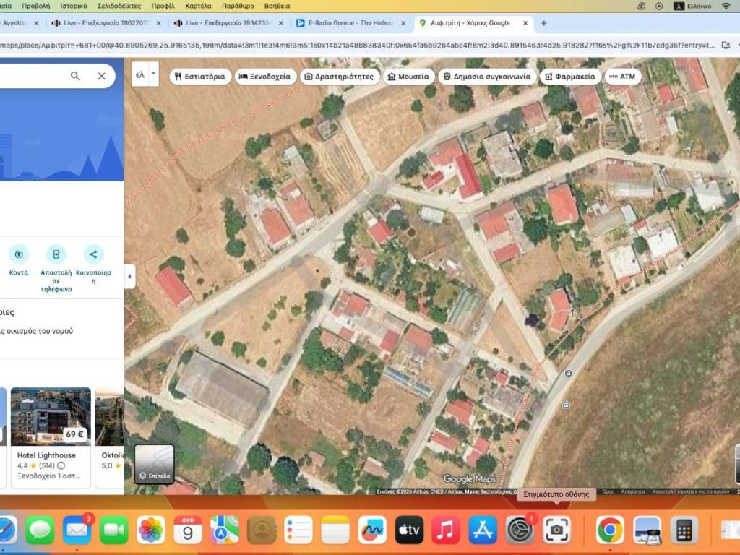Show Μουσεία on the map
This screenshot has width=740, height=555.
(x=408, y=77)
